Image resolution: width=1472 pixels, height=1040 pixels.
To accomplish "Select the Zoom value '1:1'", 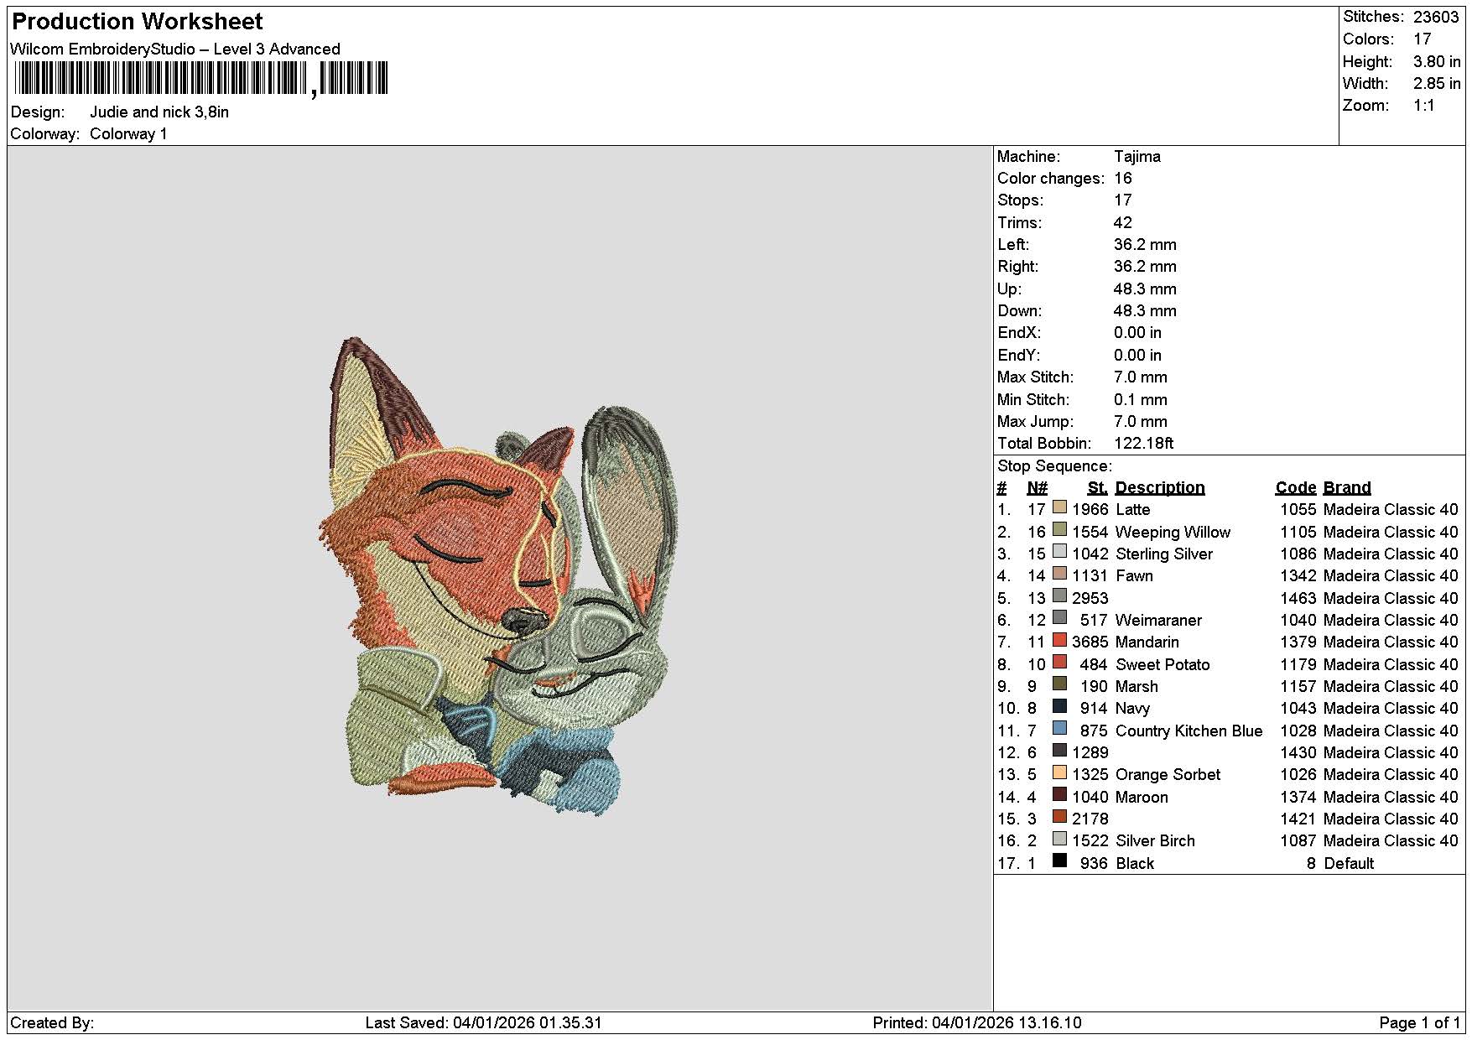I will (1424, 105).
